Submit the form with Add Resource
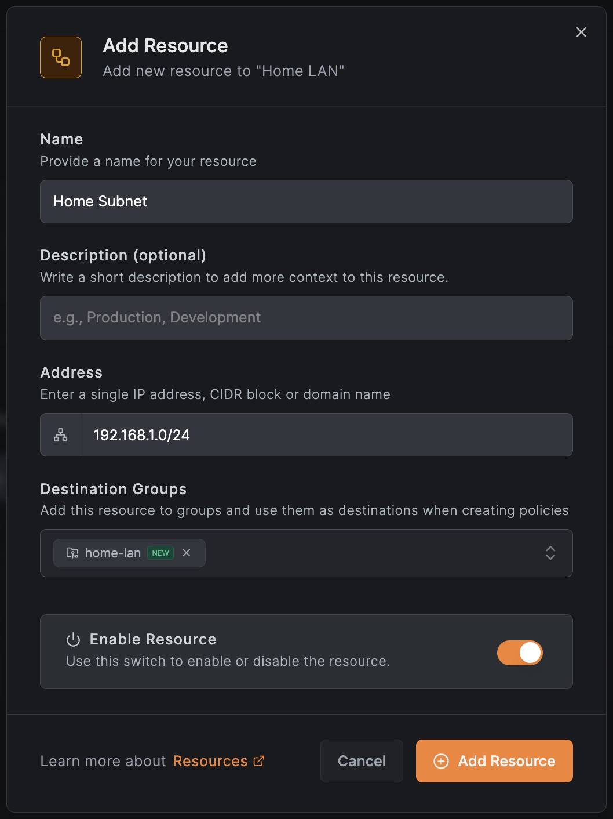This screenshot has height=819, width=613. tap(494, 761)
